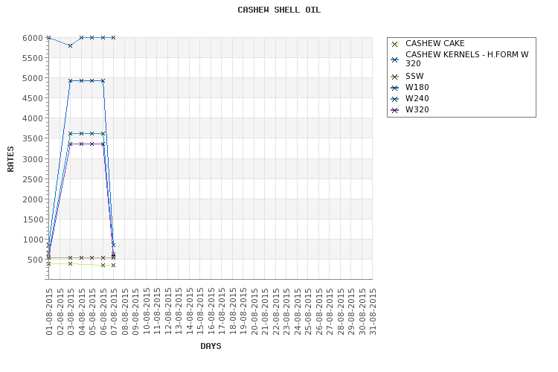Click the W180 data point on 03-08-2015
558x372 pixels.
coord(71,81)
